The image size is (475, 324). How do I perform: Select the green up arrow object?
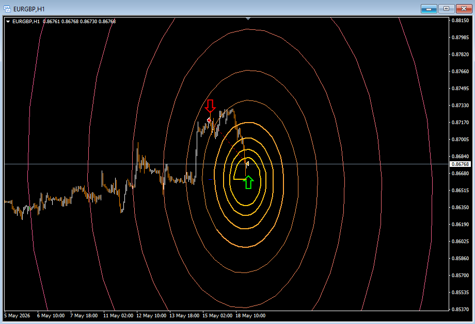(248, 182)
